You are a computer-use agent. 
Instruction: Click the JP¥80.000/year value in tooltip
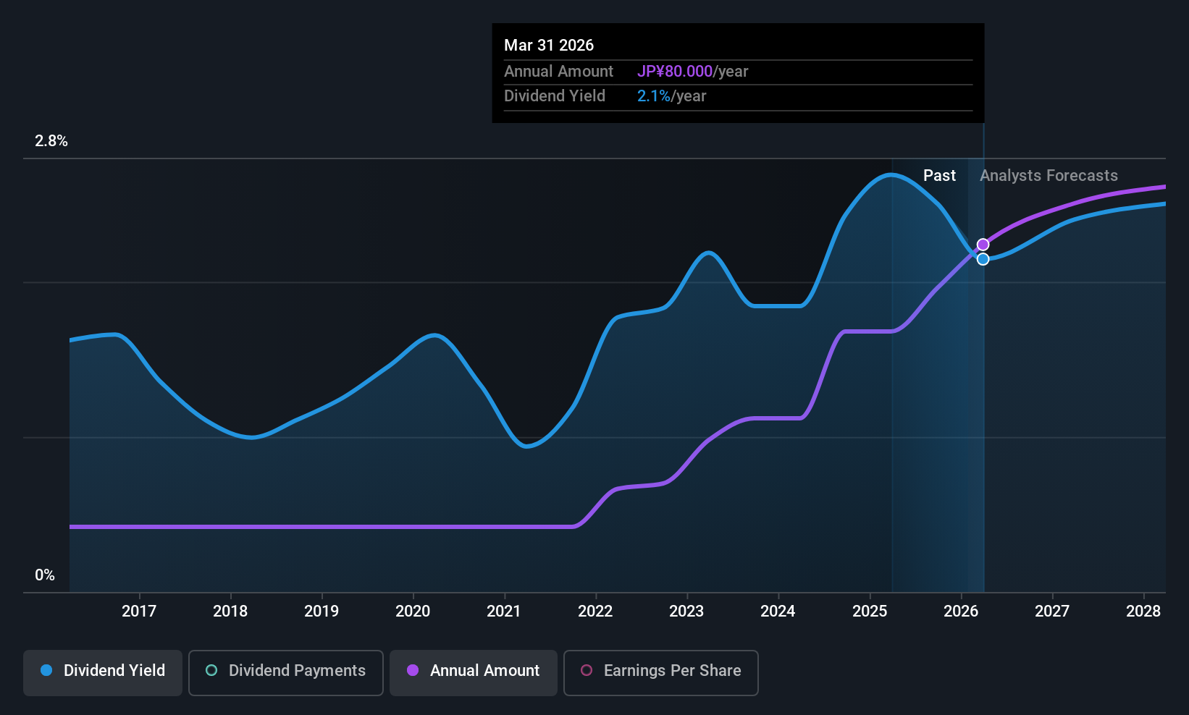click(692, 72)
